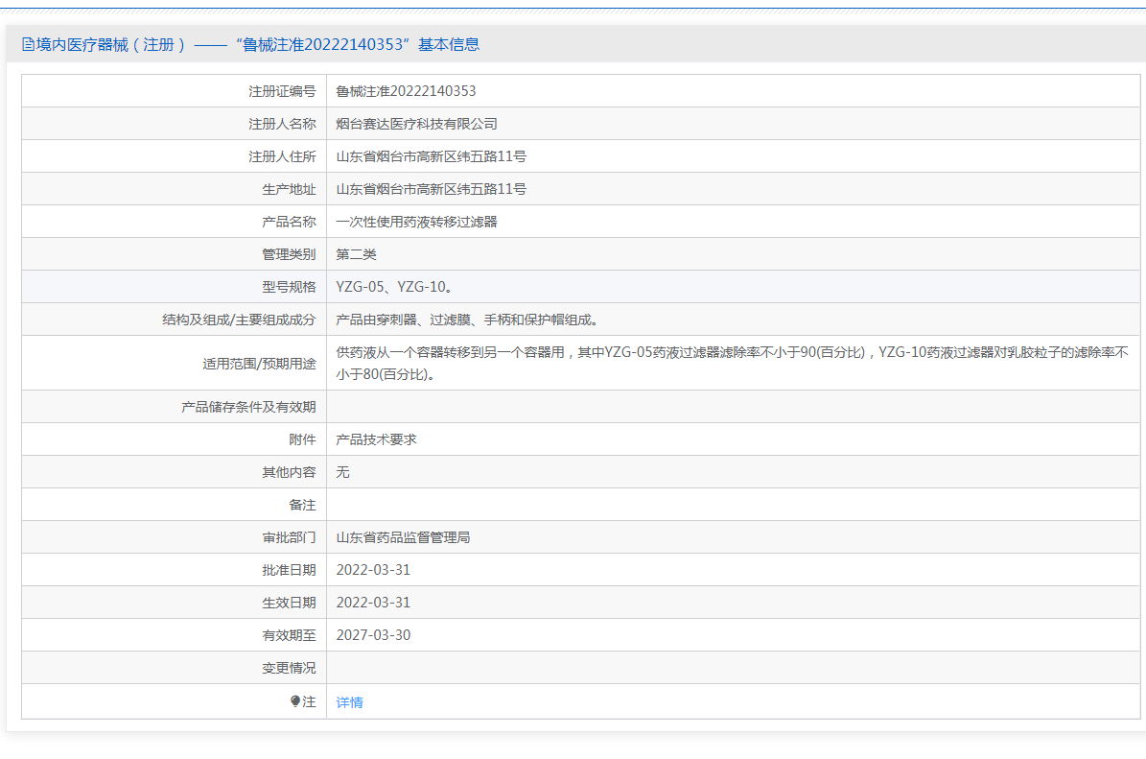The width and height of the screenshot is (1146, 759).
Task: Click registrant name 烟台赛达医疗科技有限公司
Action: click(x=416, y=124)
